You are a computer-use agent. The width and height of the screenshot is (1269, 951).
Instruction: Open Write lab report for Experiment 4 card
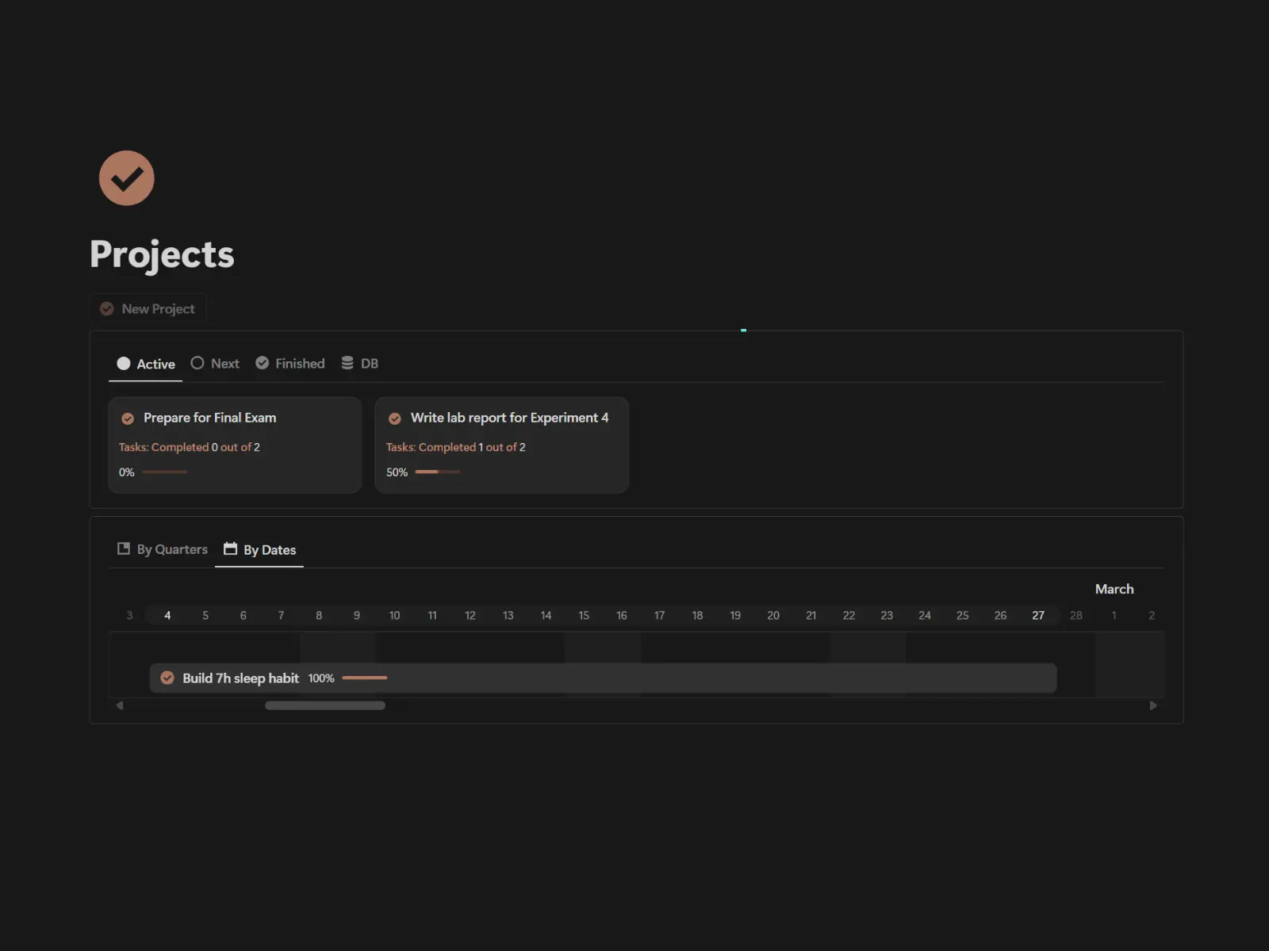pyautogui.click(x=502, y=445)
